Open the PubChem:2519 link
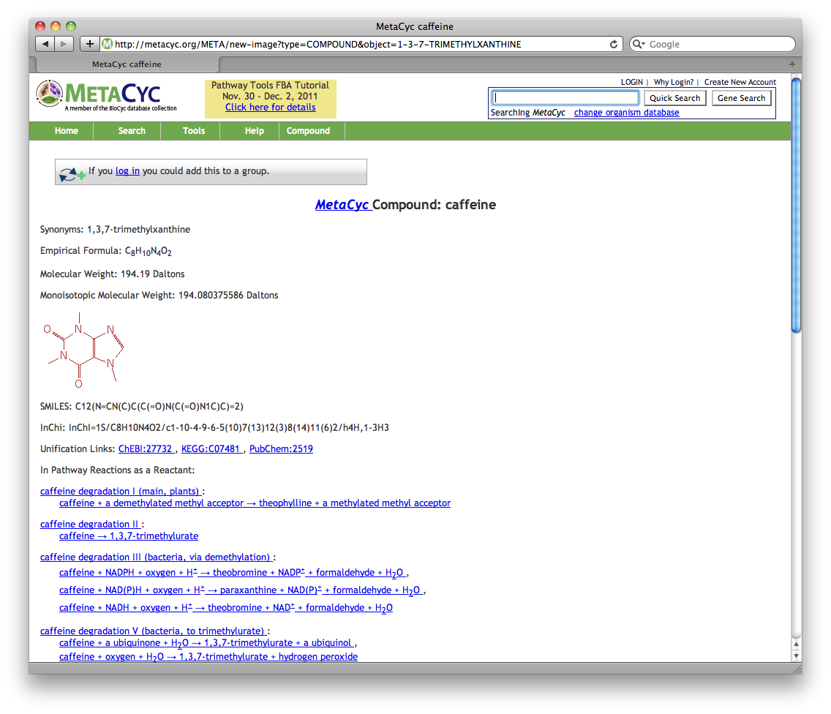Screen dimensions: 831x714 click(x=281, y=449)
